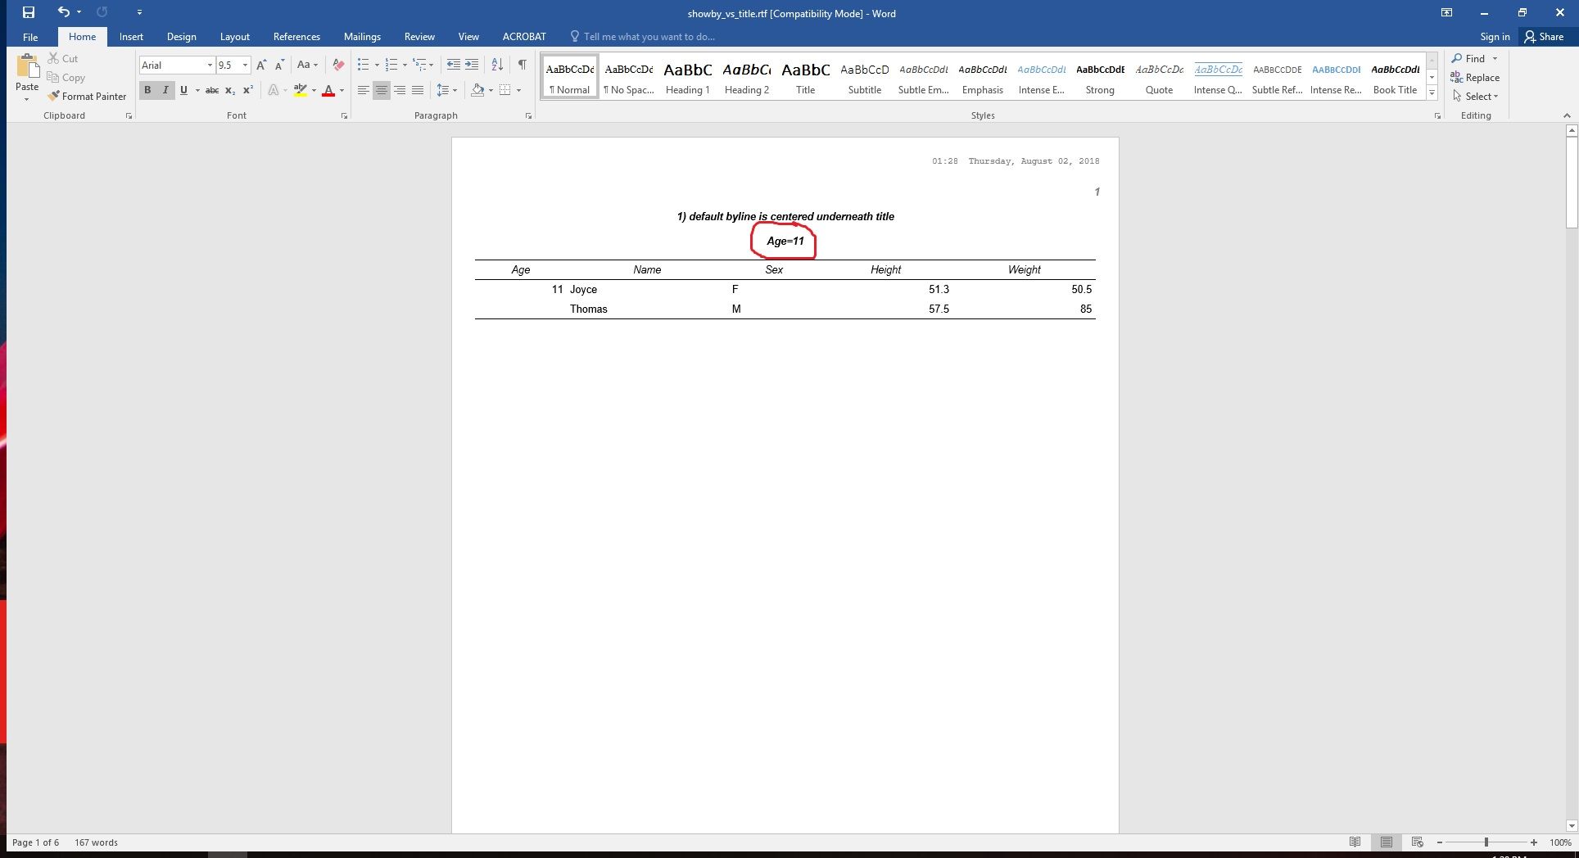
Task: Open the Clear All Formatting tool
Action: pyautogui.click(x=337, y=65)
